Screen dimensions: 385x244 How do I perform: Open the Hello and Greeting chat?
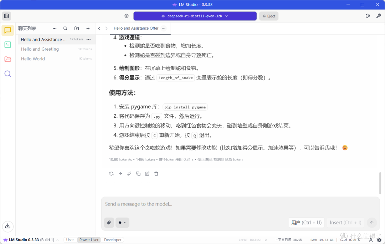click(x=56, y=49)
